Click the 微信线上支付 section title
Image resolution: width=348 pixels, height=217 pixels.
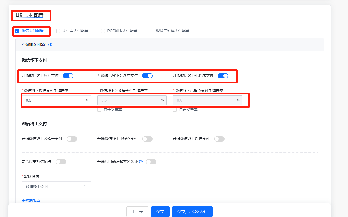(34, 124)
